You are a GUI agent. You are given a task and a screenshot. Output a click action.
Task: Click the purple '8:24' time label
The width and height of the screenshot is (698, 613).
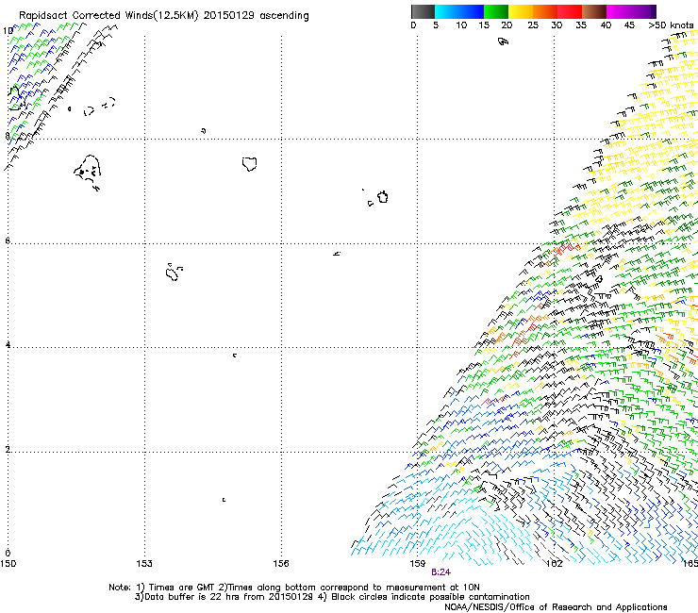(440, 572)
